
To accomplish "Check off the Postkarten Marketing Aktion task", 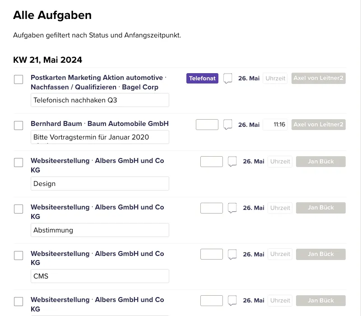I will [x=19, y=79].
